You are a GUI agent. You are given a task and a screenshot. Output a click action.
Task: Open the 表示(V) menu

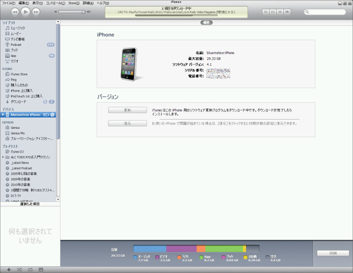[x=38, y=3]
